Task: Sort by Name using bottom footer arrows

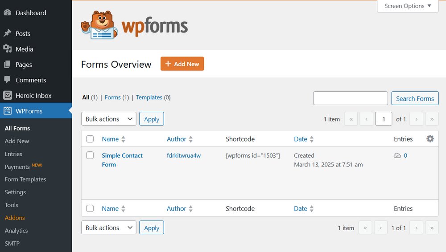Action: pyautogui.click(x=123, y=208)
